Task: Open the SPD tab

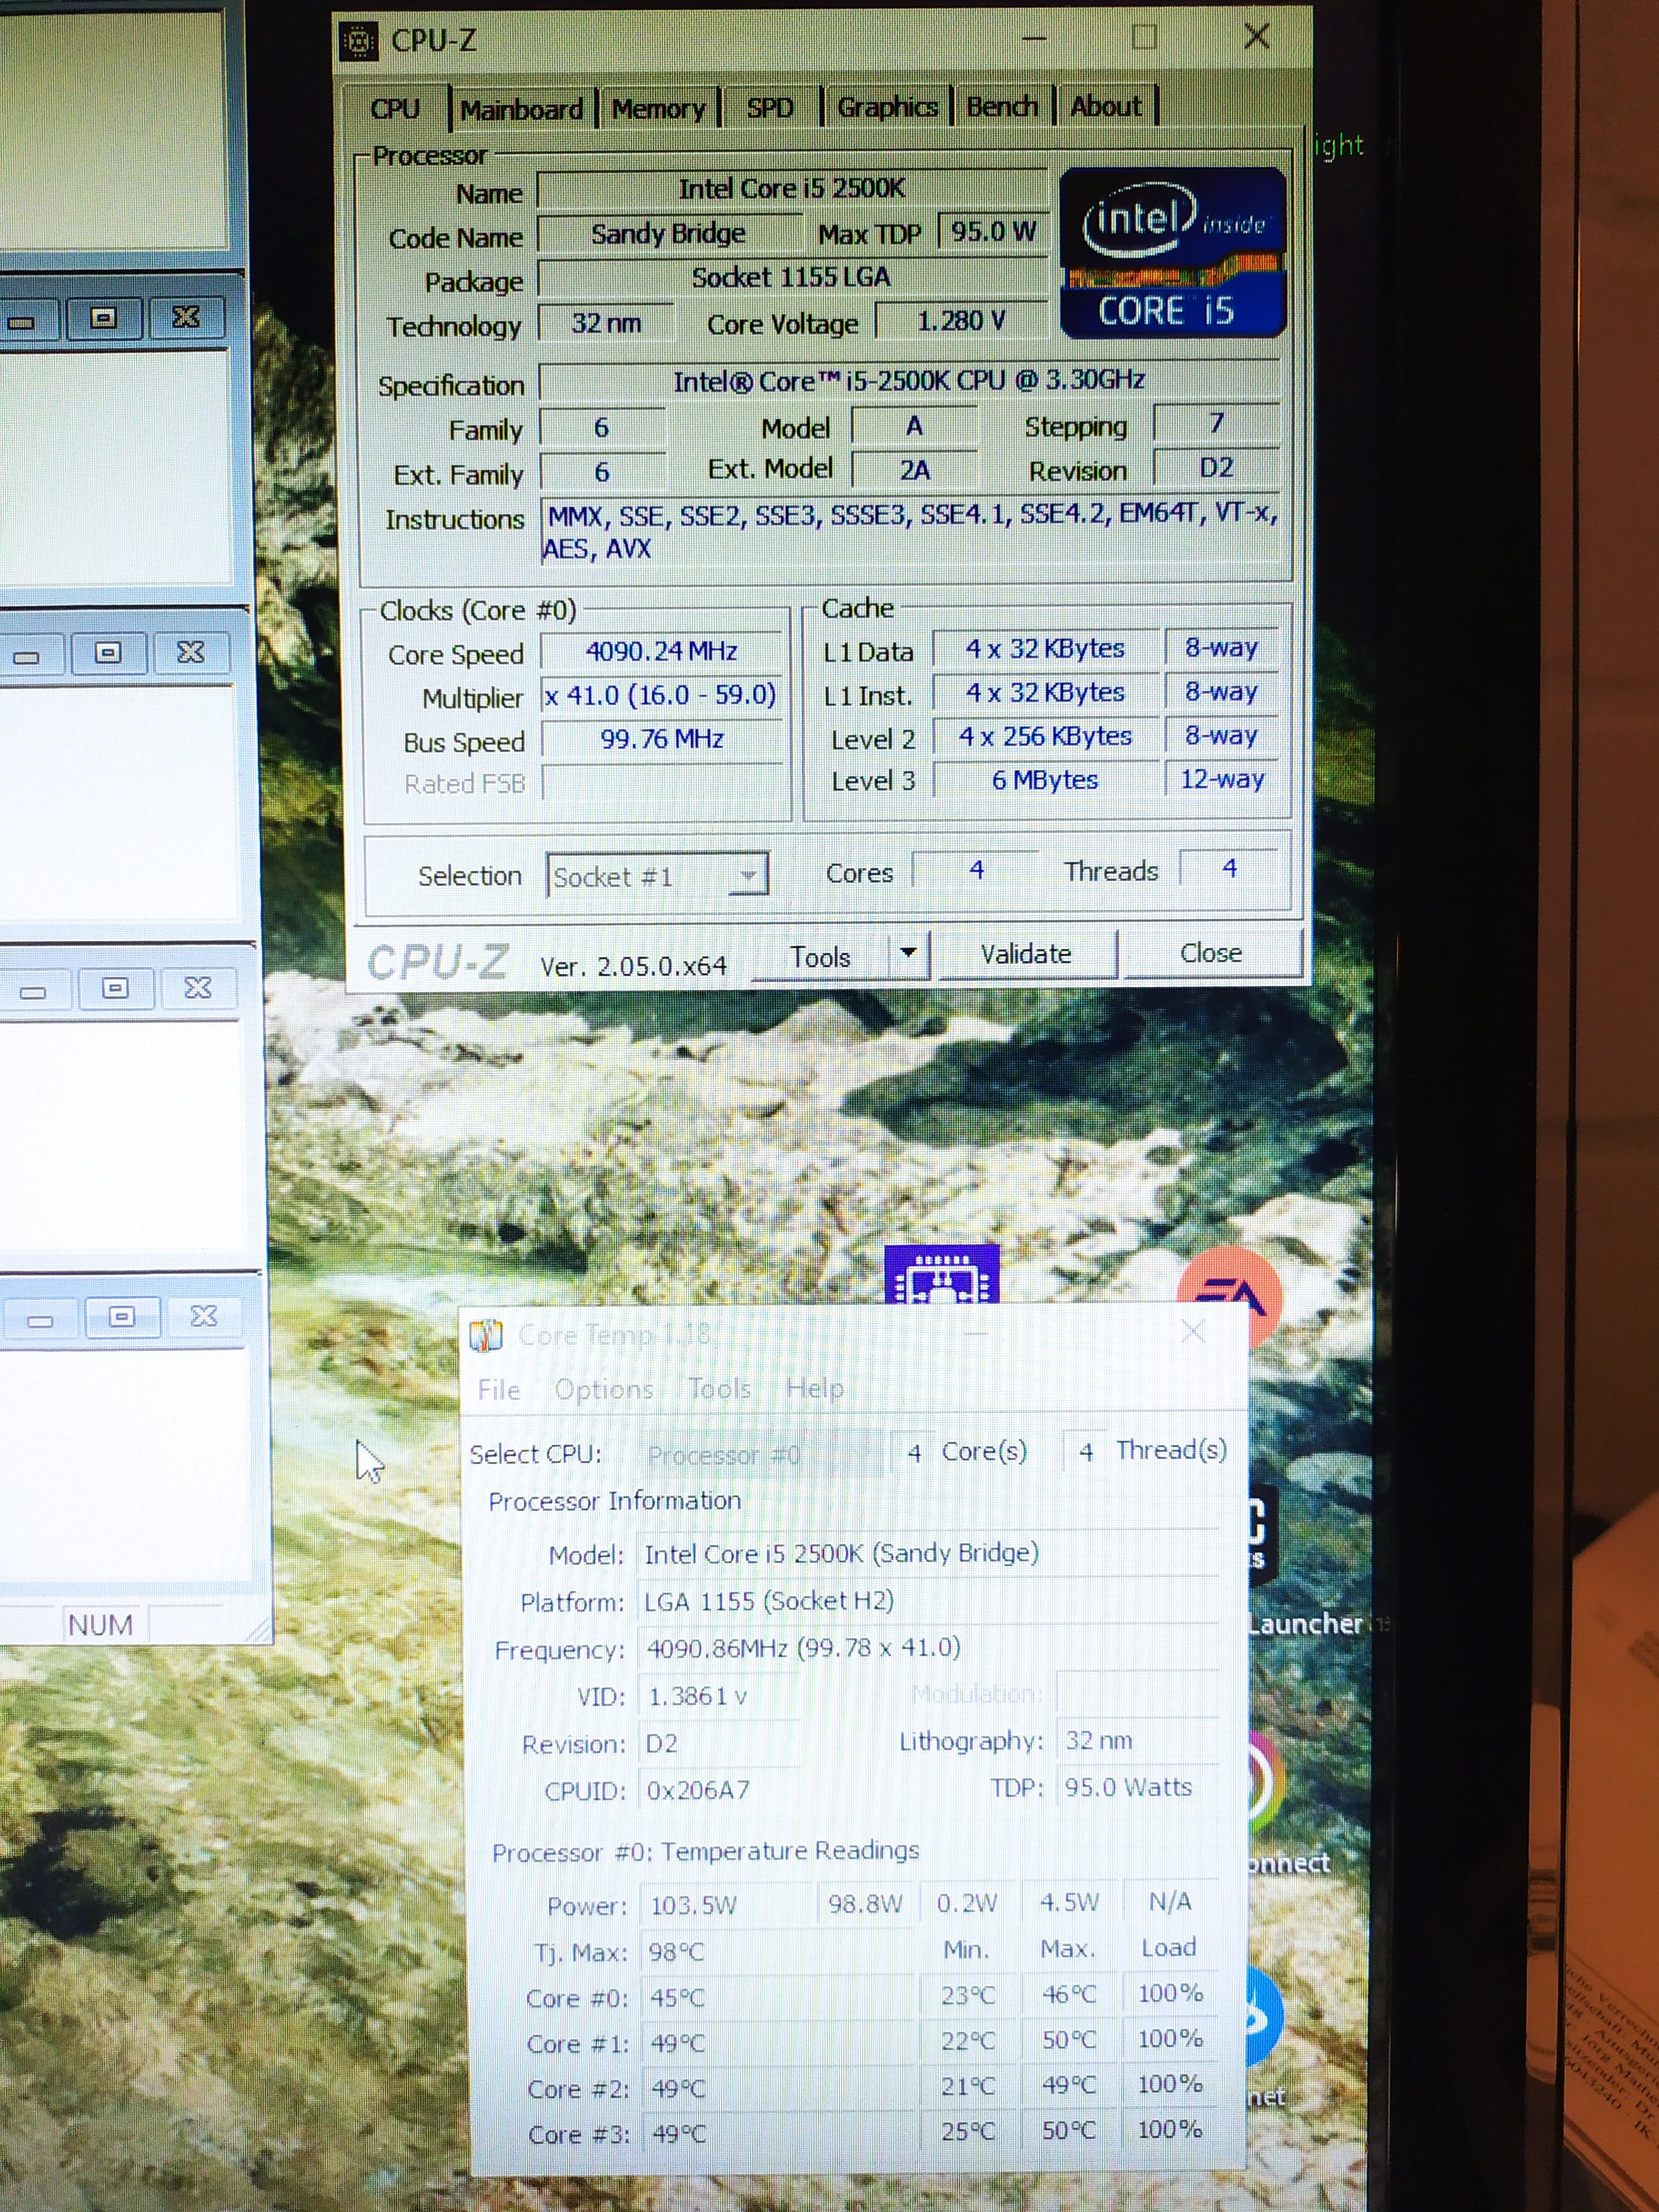Action: 770,107
